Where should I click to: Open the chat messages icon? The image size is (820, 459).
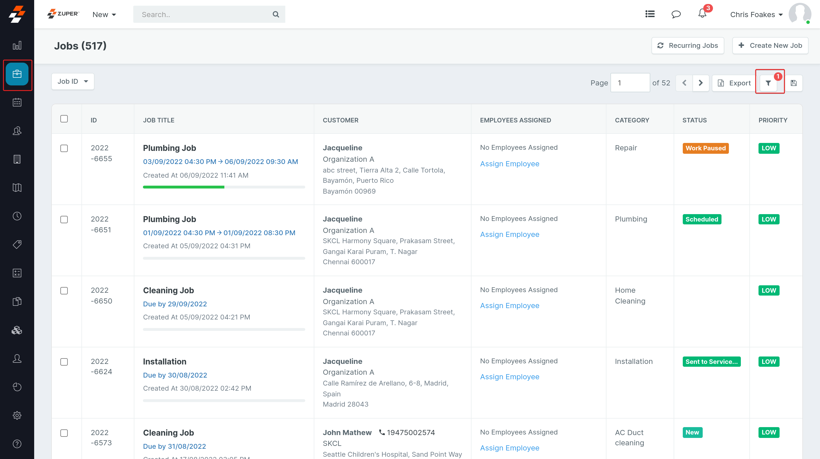coord(676,14)
